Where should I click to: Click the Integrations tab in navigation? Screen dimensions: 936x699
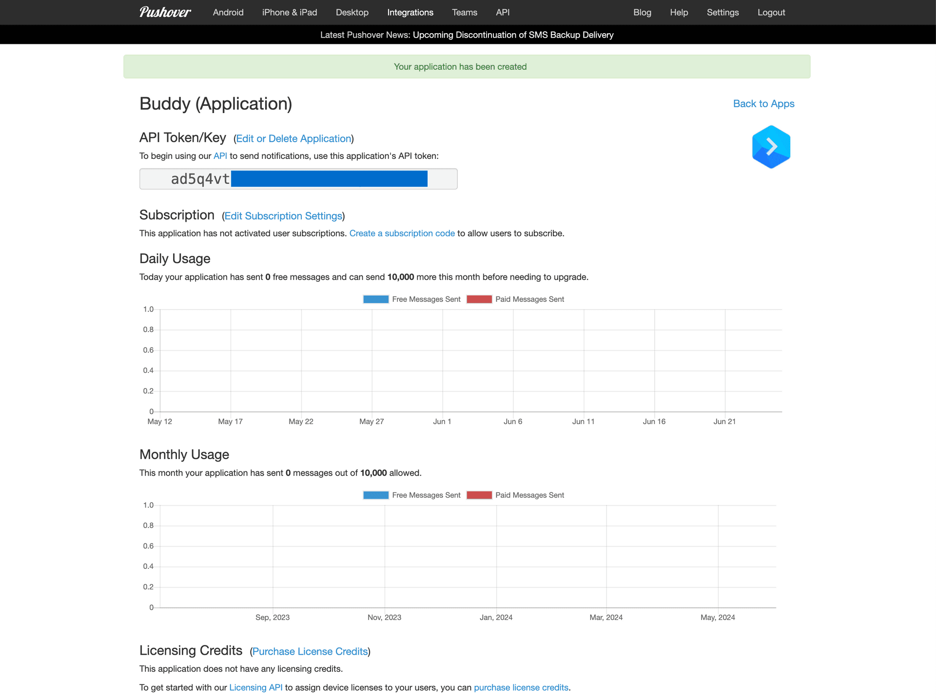click(409, 13)
